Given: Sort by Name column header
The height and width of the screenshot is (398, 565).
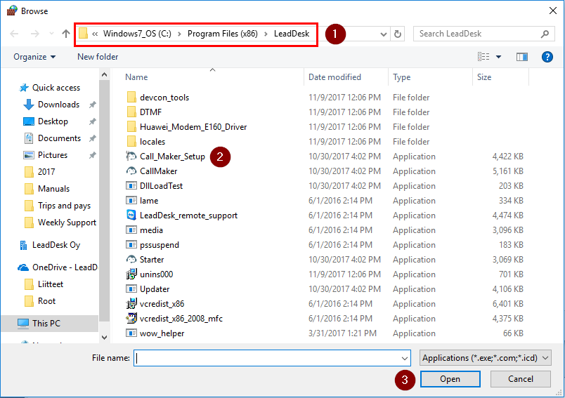Looking at the screenshot, I should 136,77.
